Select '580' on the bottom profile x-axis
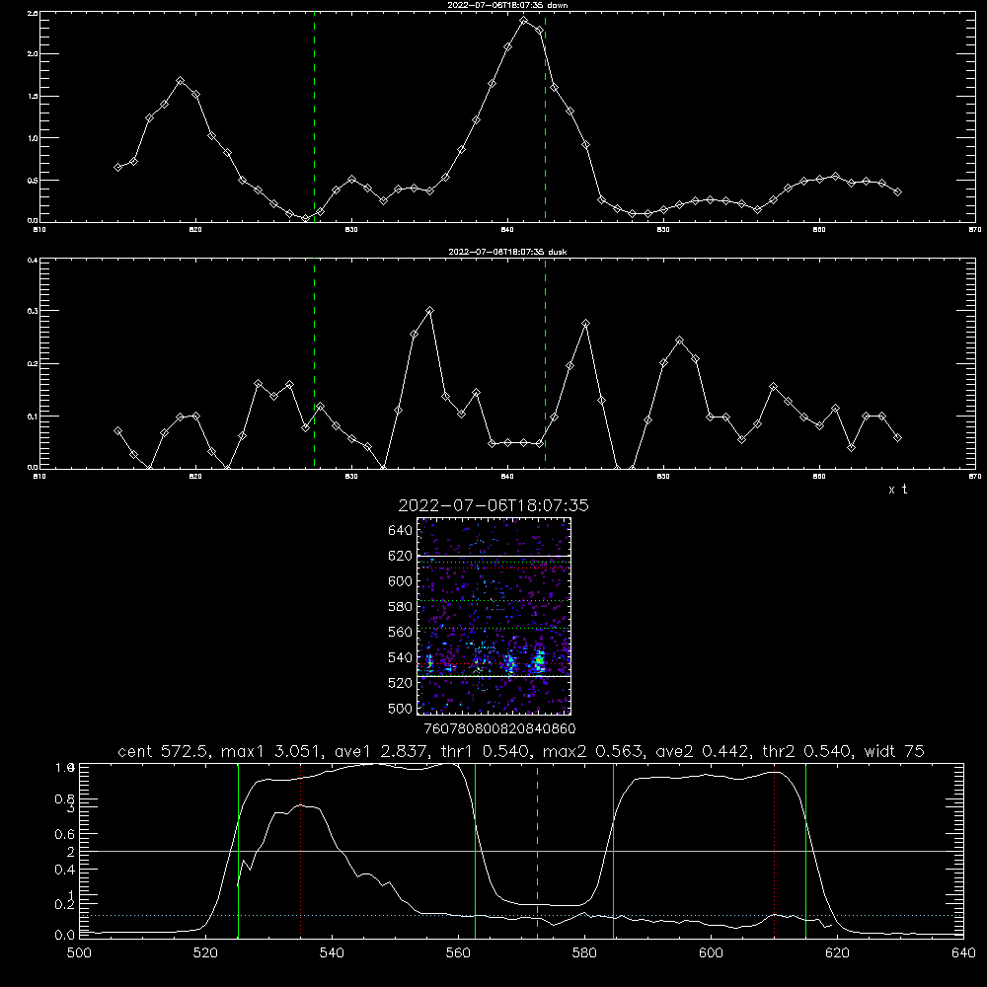This screenshot has height=987, width=987. (x=584, y=953)
